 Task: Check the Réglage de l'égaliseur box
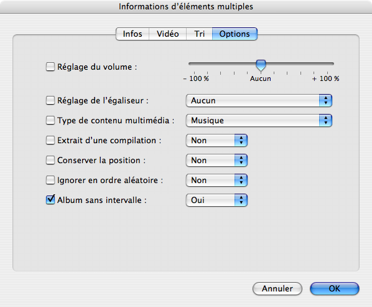pos(50,100)
